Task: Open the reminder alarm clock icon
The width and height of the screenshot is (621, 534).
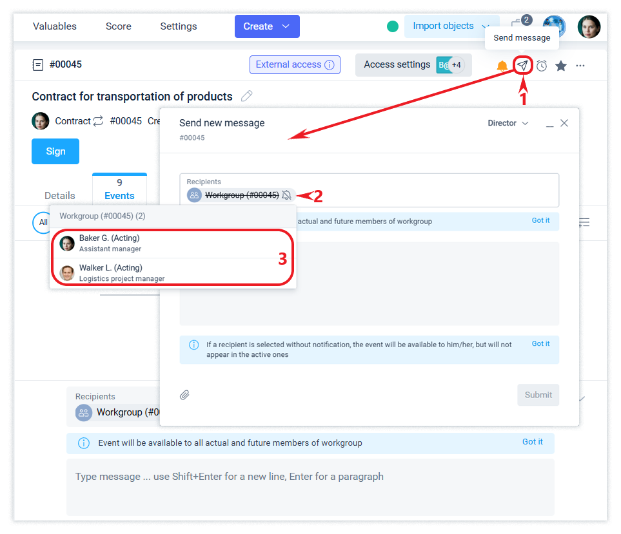Action: pos(542,66)
